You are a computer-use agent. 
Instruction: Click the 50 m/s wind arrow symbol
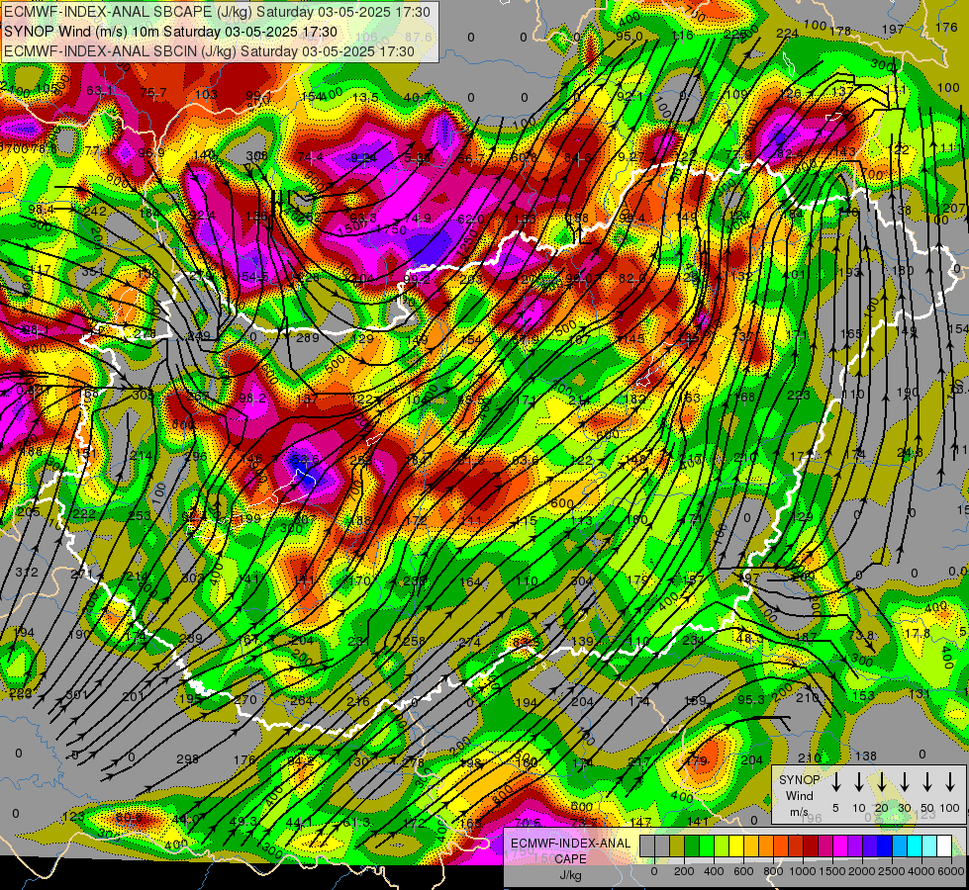(x=927, y=782)
